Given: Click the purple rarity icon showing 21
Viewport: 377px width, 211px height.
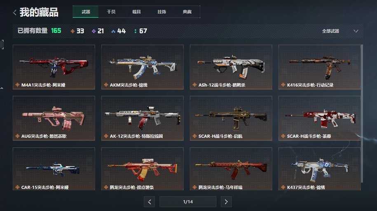Looking at the screenshot, I should (94, 31).
